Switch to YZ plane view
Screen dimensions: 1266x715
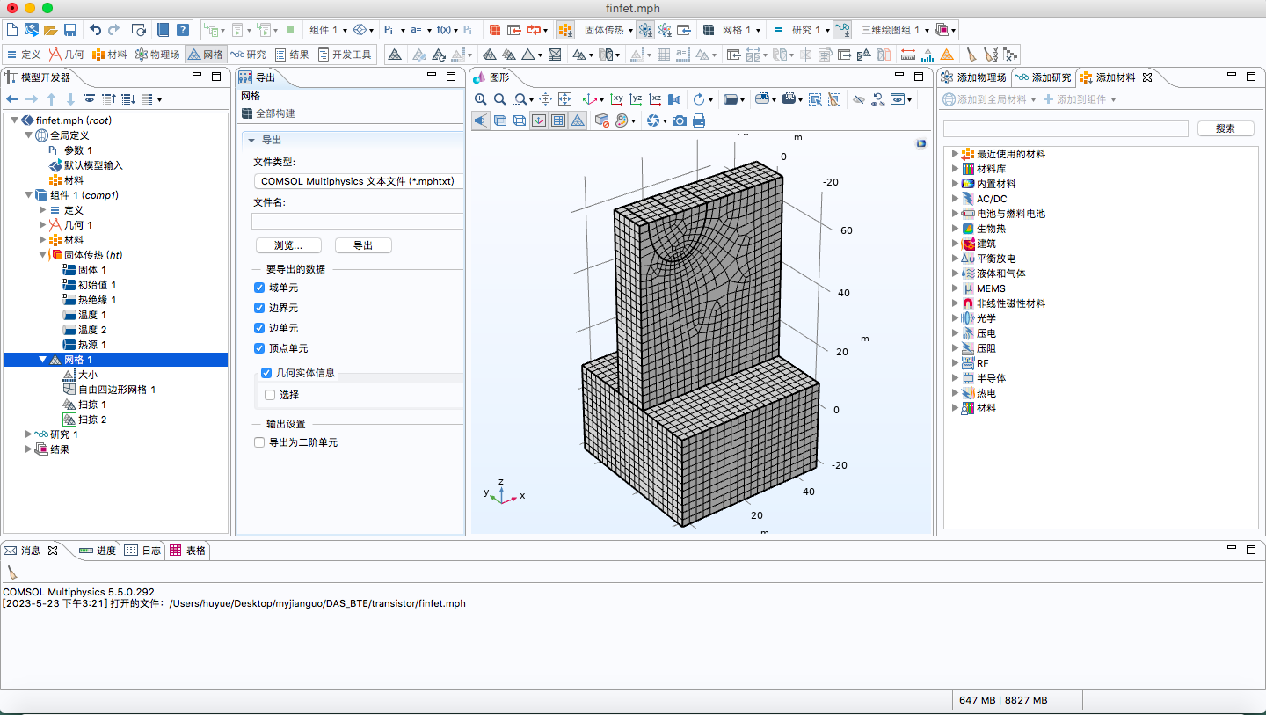tap(636, 99)
